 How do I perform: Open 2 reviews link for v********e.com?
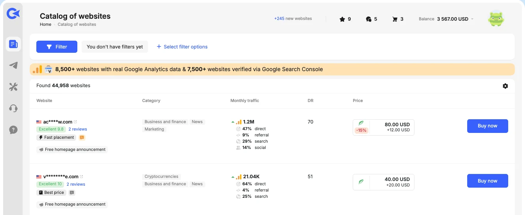76,184
